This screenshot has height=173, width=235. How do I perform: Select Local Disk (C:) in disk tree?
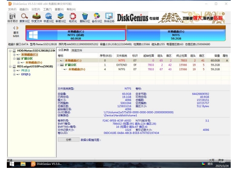(29, 55)
